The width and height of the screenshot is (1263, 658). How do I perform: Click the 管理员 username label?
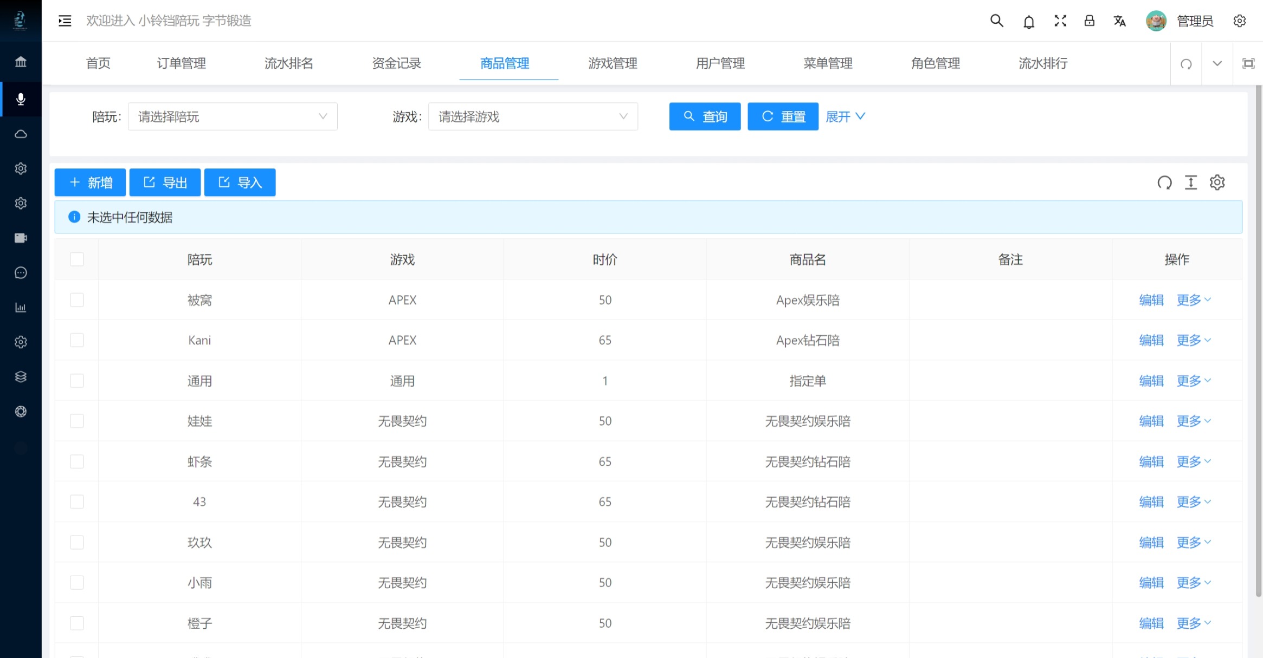(1195, 21)
